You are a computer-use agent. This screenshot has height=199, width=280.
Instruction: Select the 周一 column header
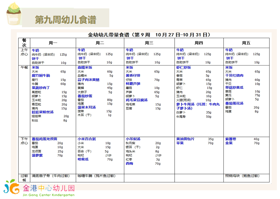click(53, 43)
